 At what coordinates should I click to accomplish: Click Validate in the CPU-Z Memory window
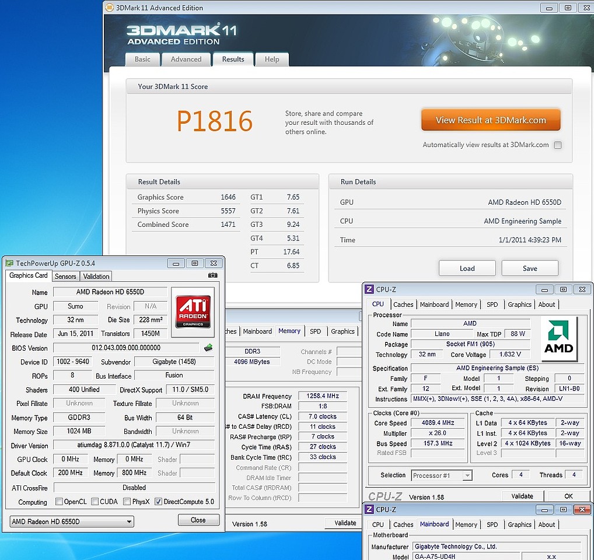point(345,523)
